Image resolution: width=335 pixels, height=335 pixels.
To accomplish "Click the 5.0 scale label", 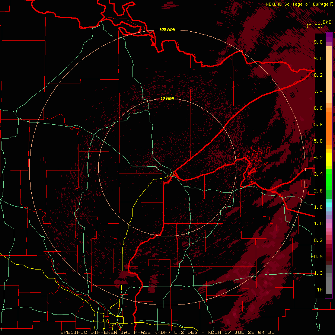I will point(318,141).
